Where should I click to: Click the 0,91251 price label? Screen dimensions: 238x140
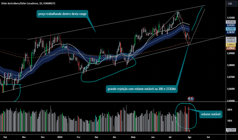[x=231, y=25]
